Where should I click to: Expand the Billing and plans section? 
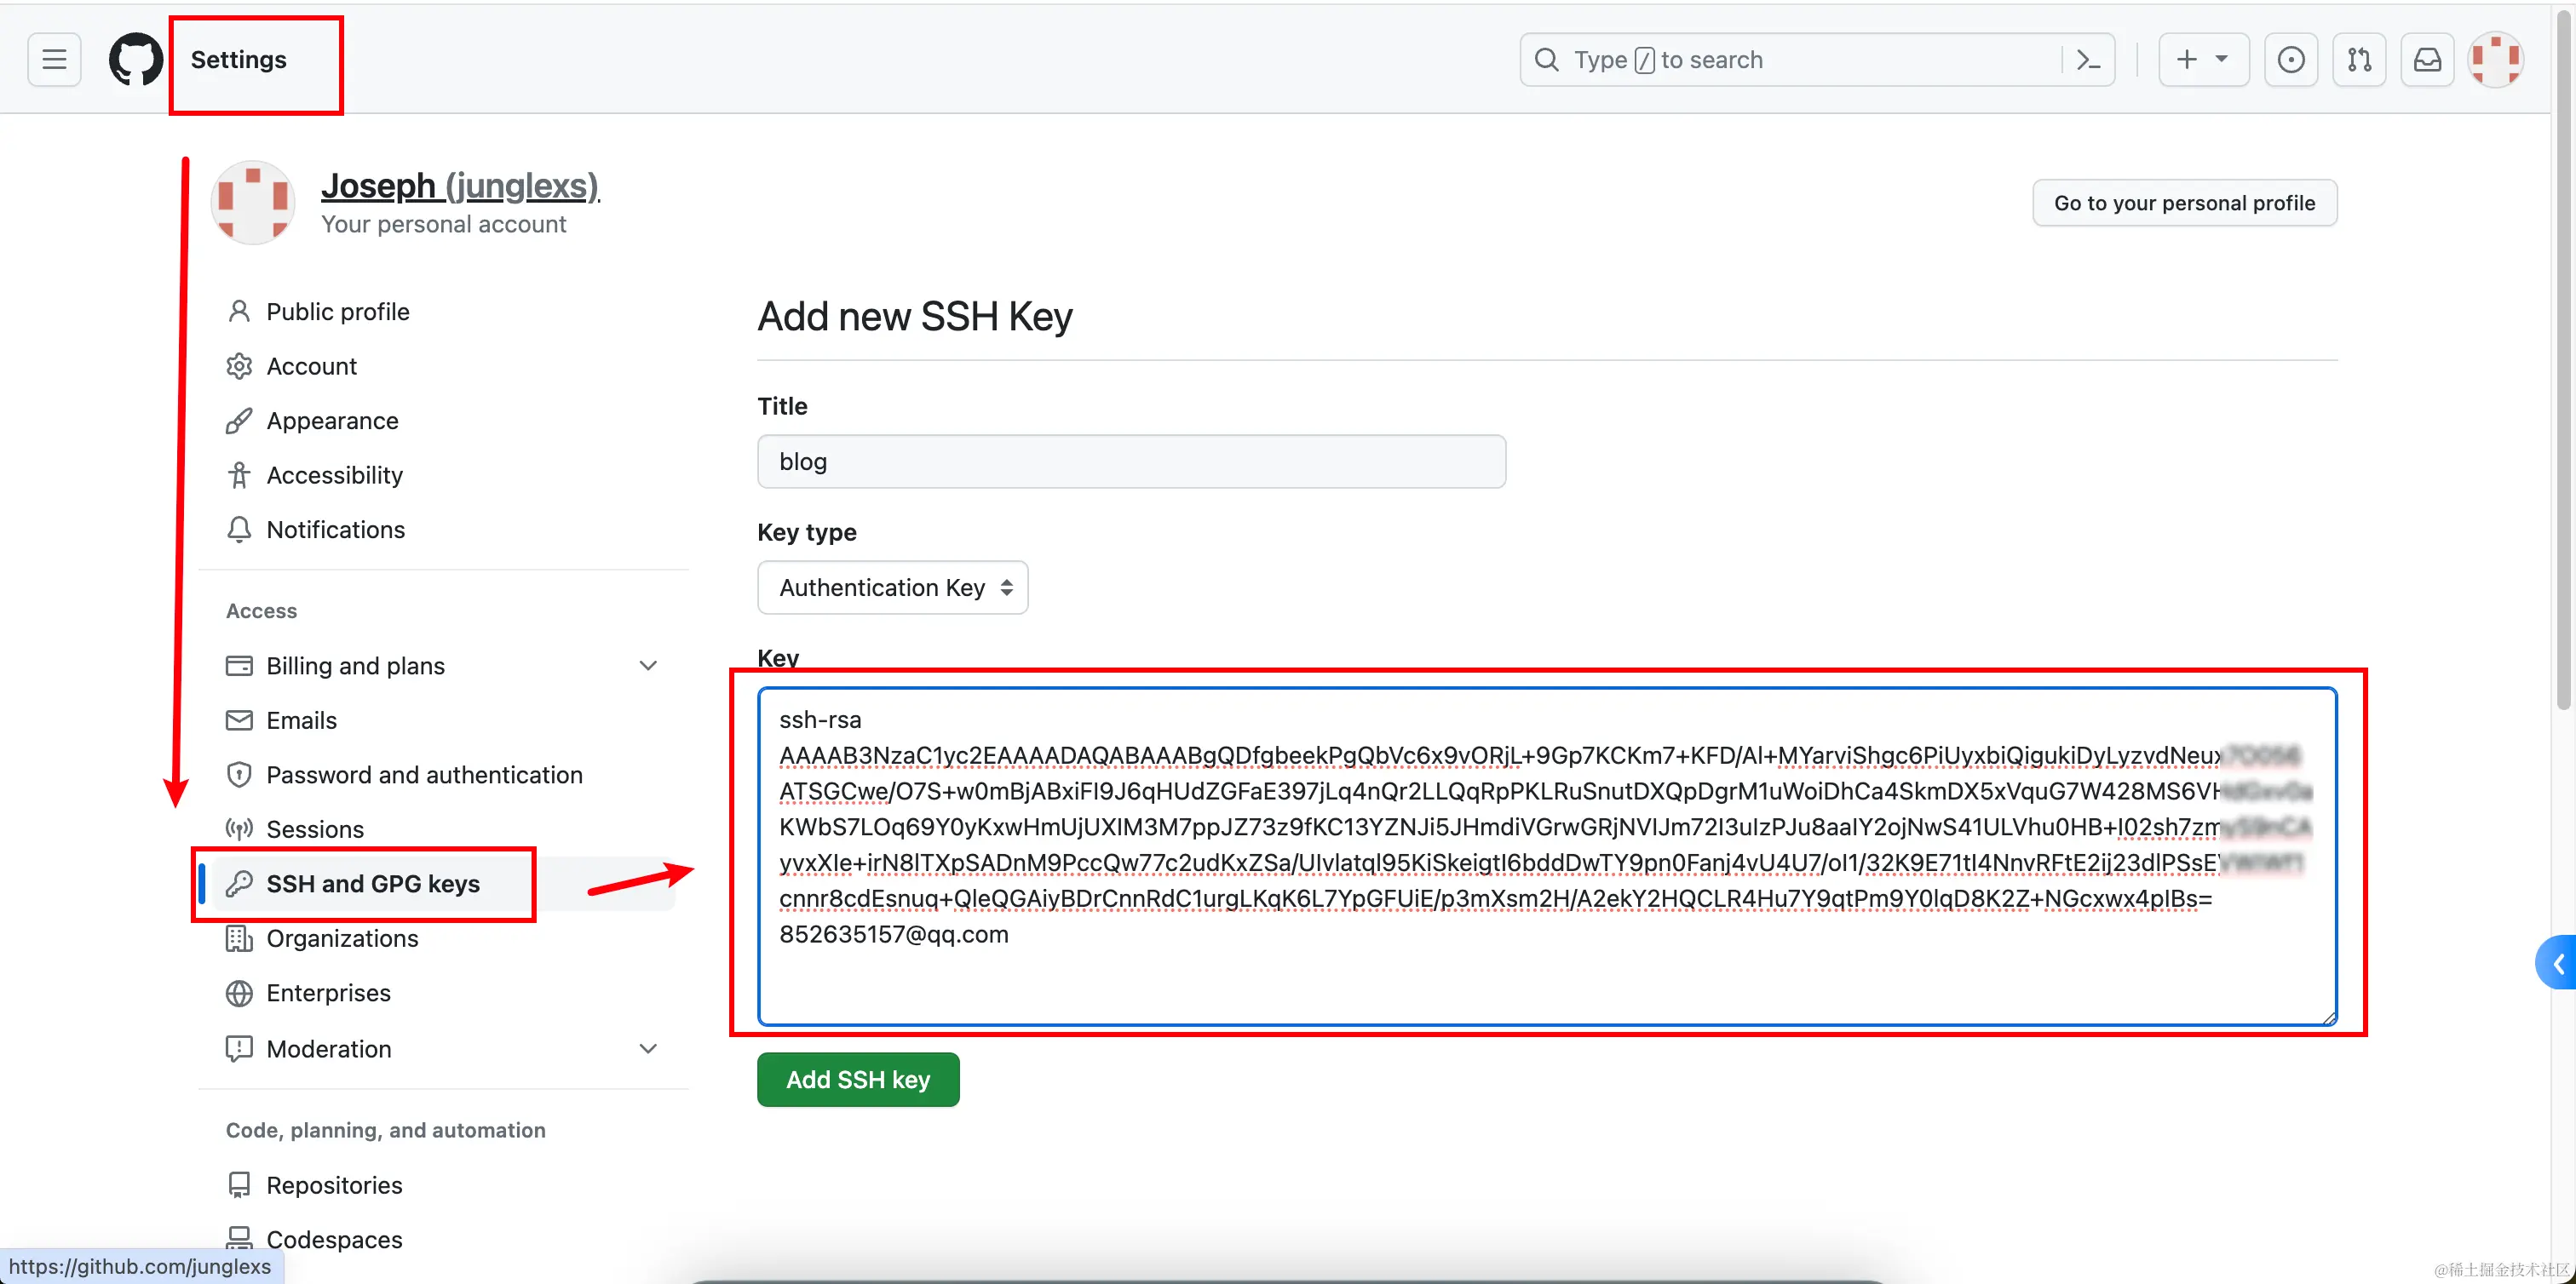(648, 666)
